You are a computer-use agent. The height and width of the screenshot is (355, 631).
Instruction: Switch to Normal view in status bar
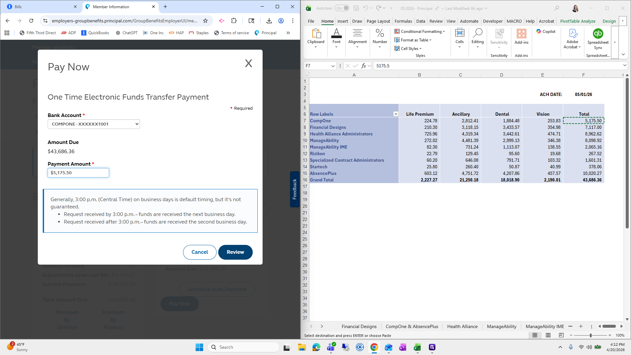click(535, 335)
